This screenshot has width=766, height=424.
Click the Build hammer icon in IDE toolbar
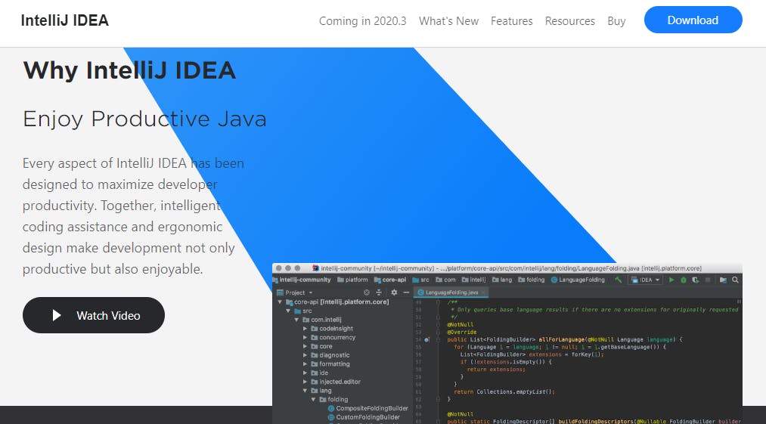(x=619, y=280)
